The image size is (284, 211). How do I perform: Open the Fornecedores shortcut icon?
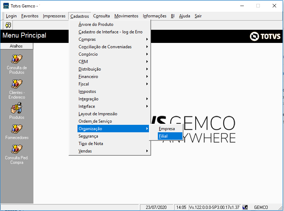[17, 129]
